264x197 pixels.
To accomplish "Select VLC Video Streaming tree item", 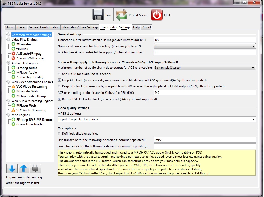I will click(32, 86).
